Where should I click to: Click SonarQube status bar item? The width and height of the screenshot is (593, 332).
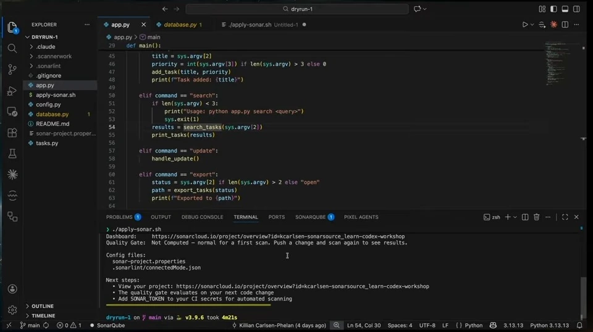(107, 325)
